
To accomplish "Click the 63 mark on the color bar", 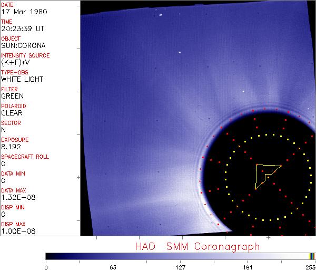I will pyautogui.click(x=113, y=267).
